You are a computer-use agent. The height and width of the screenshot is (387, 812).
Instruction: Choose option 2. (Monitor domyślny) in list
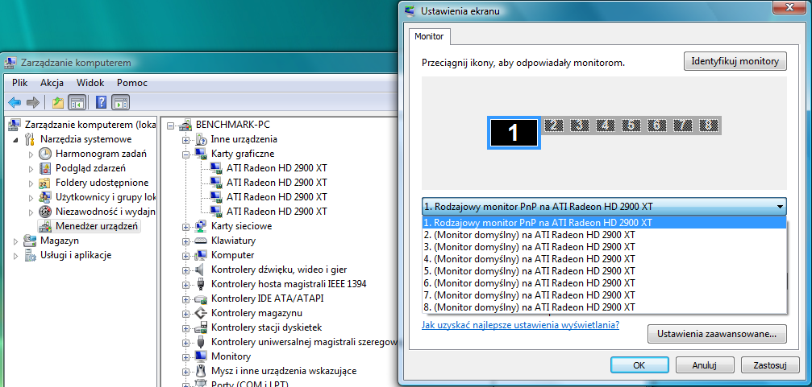pyautogui.click(x=604, y=235)
